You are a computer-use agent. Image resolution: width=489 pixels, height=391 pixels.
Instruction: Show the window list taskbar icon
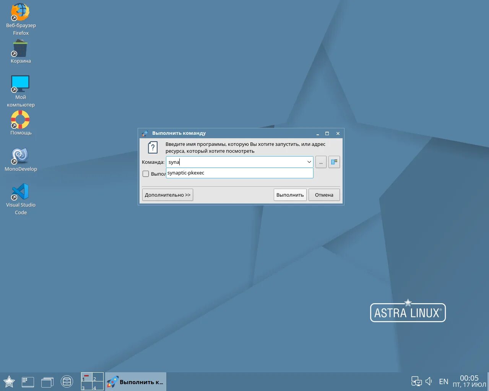pos(47,382)
